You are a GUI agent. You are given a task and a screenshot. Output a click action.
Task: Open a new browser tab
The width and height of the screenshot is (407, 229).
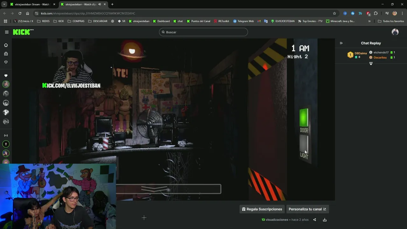tap(112, 4)
